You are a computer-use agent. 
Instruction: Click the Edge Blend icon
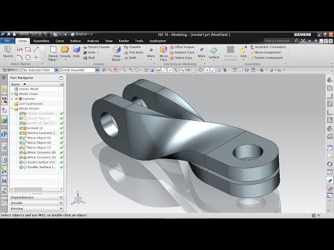(117, 50)
